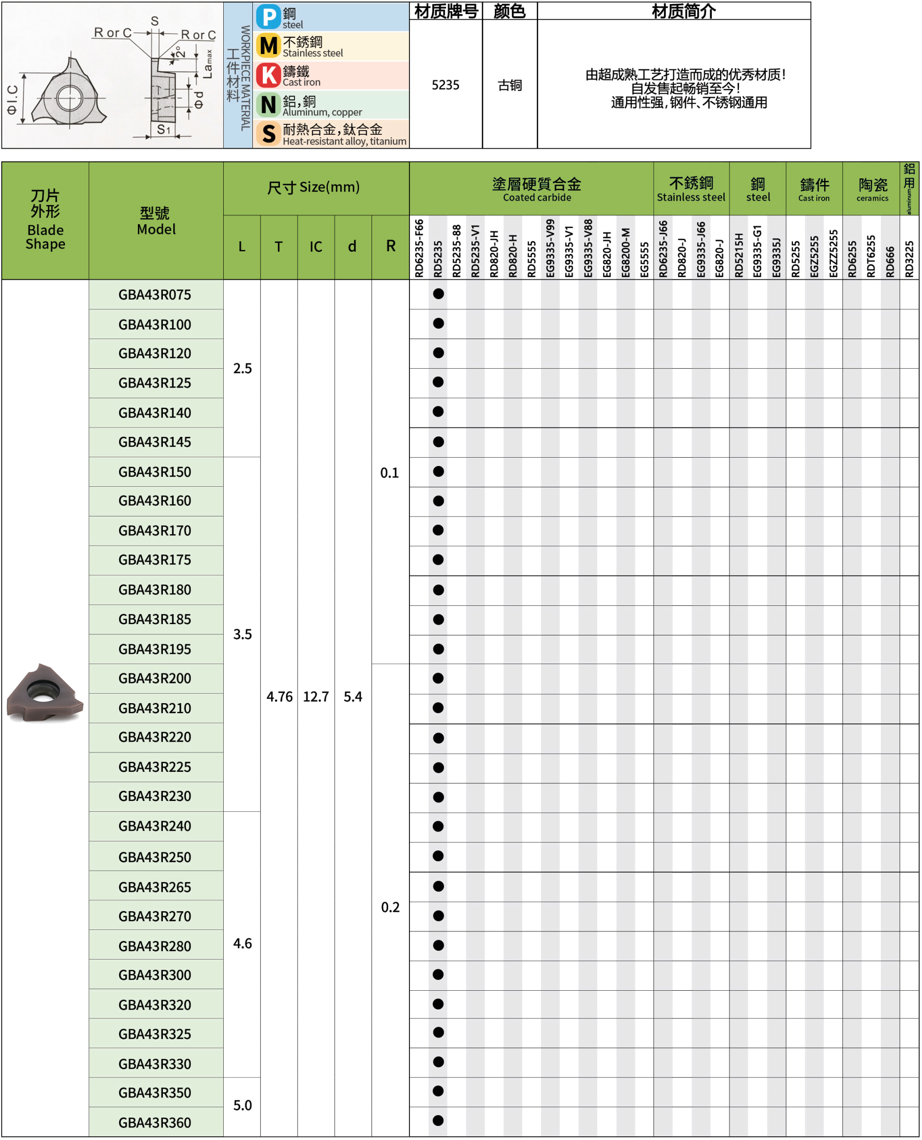Click the availability dot in GBA43R200 row
922x1140 pixels.
(x=438, y=678)
